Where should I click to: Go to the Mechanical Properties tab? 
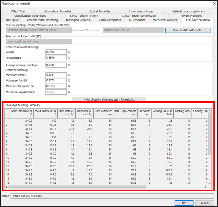tap(165, 20)
